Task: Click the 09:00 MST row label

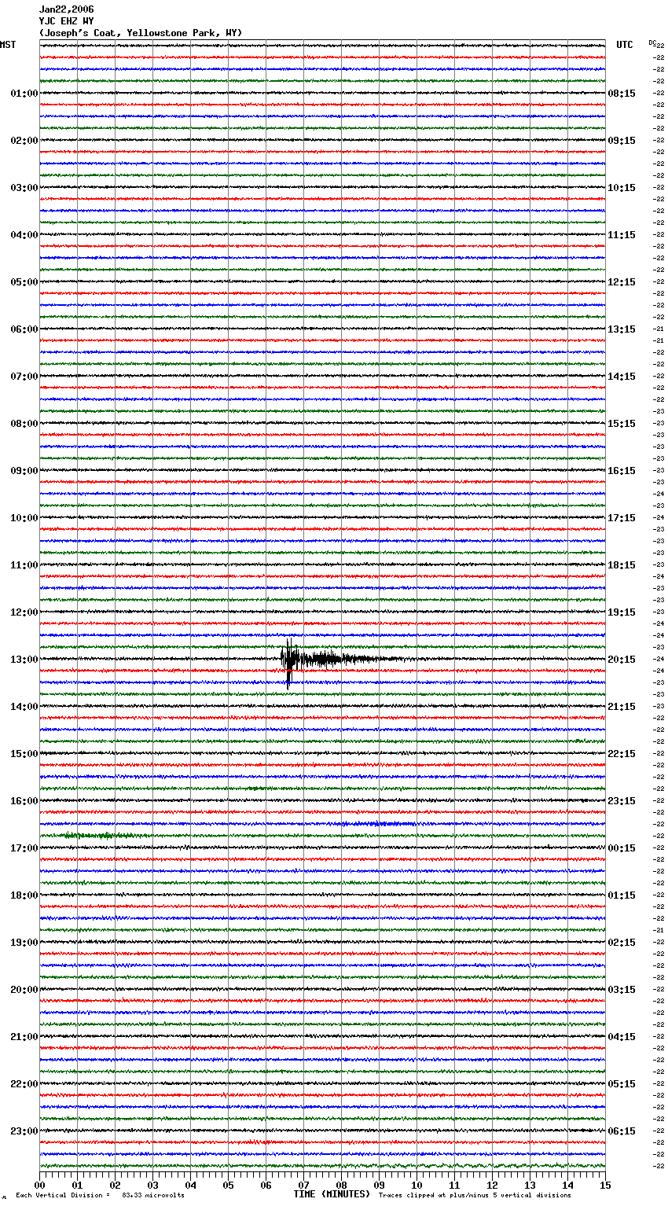Action: tap(24, 471)
